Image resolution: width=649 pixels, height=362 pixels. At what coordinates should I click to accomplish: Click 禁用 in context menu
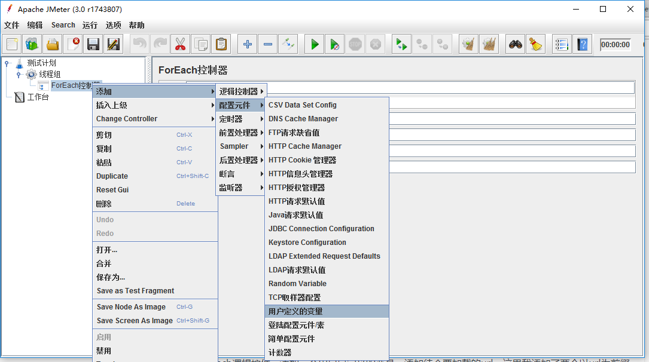[155, 351]
